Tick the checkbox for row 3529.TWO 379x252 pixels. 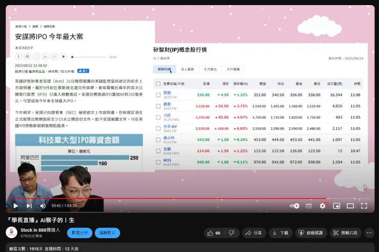coord(158,117)
